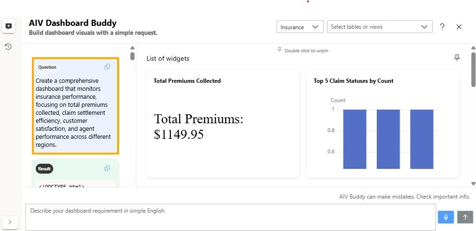Click the help question mark icon
476x231 pixels.
pyautogui.click(x=442, y=27)
